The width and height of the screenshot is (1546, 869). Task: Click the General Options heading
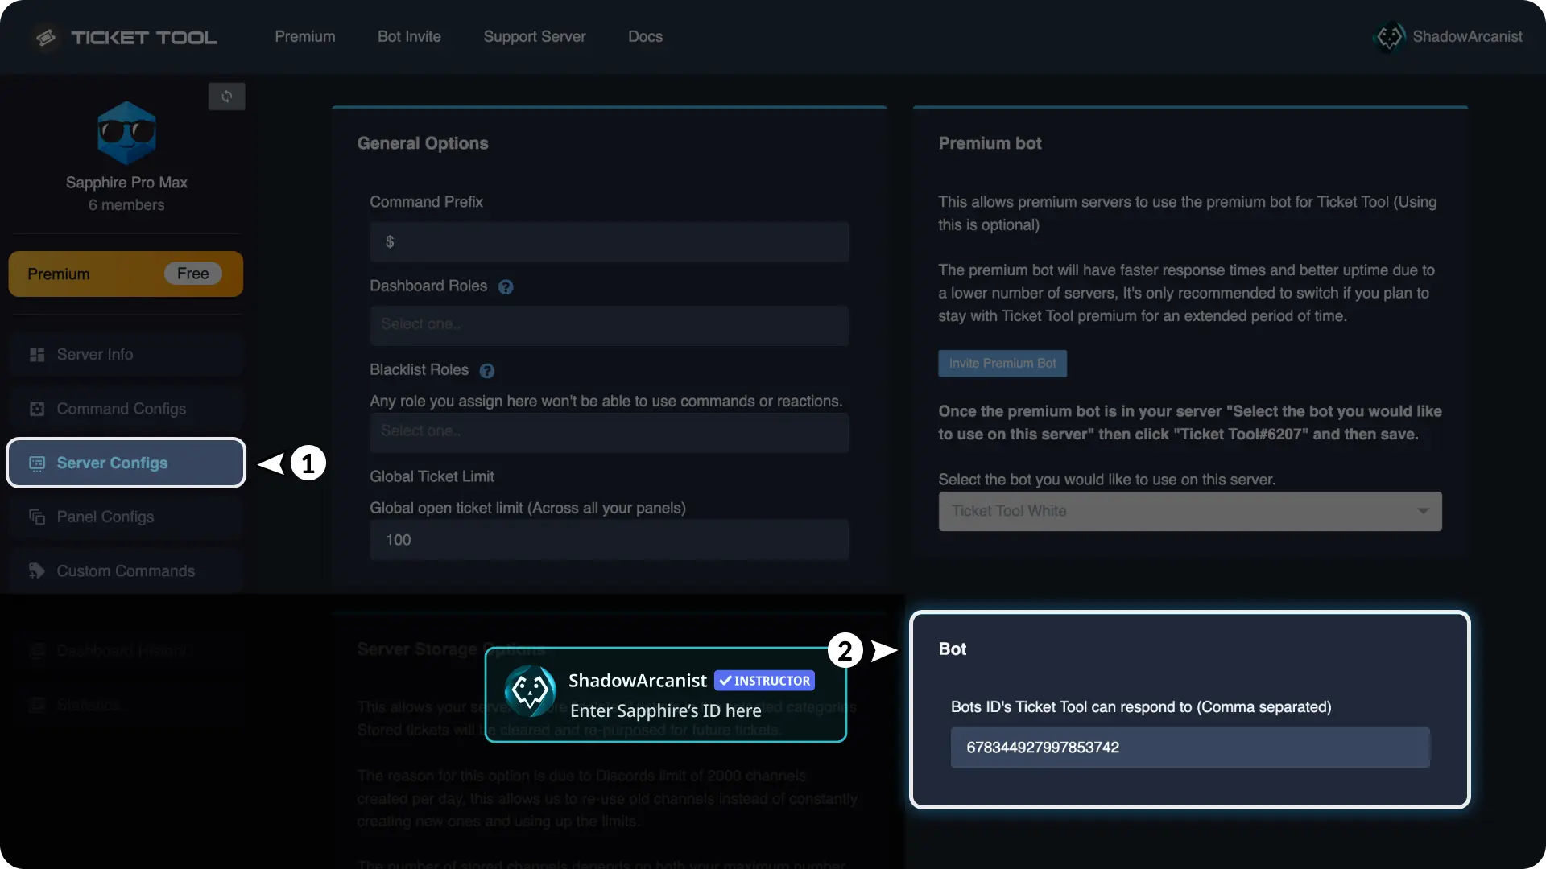(x=423, y=143)
